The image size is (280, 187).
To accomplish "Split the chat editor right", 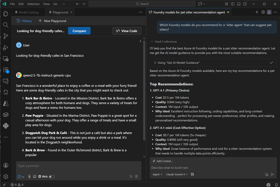I will pyautogui.click(x=263, y=12).
